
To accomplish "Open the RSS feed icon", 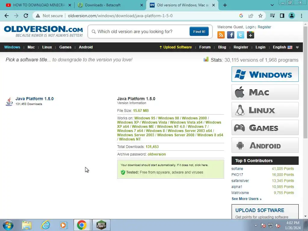I will click(221, 35).
